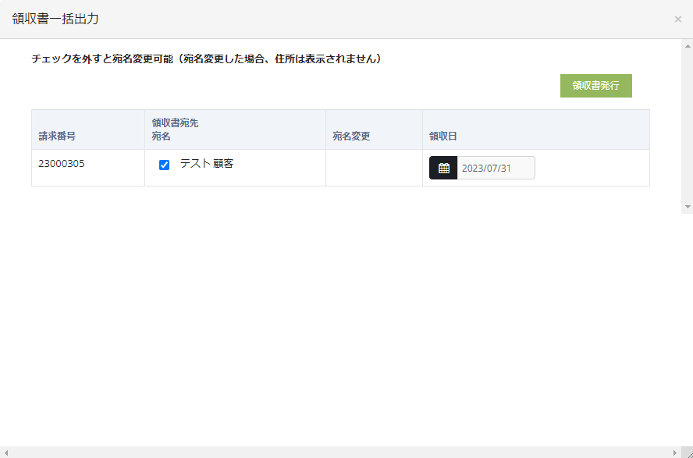Click the テスト 顧客 name label
693x458 pixels.
click(207, 164)
